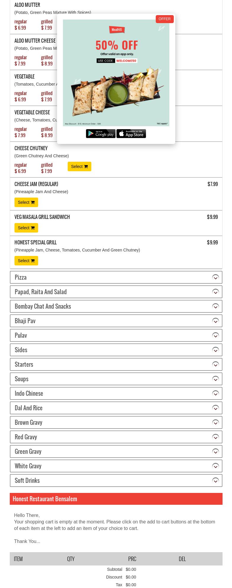Click the Dal And Rice chevron icon

coord(215,408)
